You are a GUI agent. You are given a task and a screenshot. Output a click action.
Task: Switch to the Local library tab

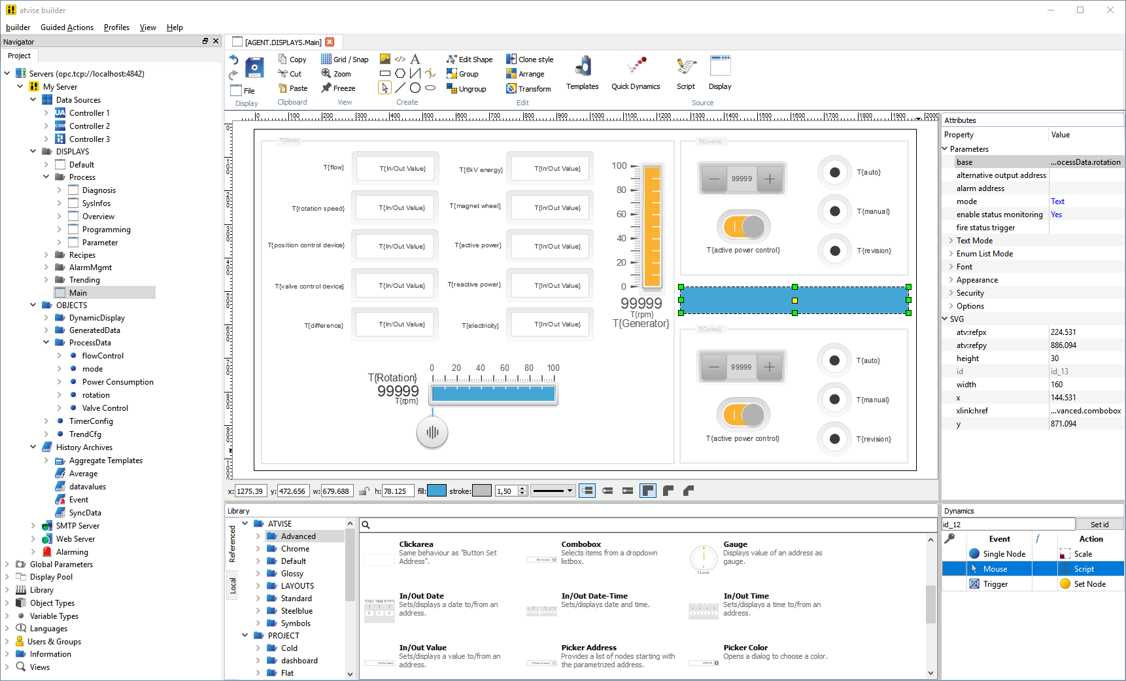pos(233,585)
